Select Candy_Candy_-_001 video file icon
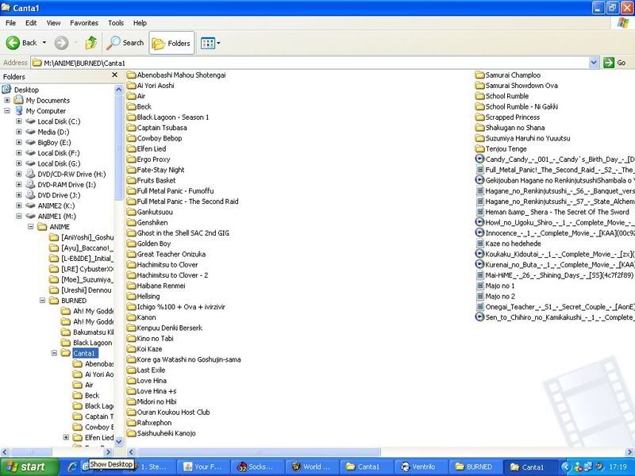The width and height of the screenshot is (635, 476). tap(480, 159)
